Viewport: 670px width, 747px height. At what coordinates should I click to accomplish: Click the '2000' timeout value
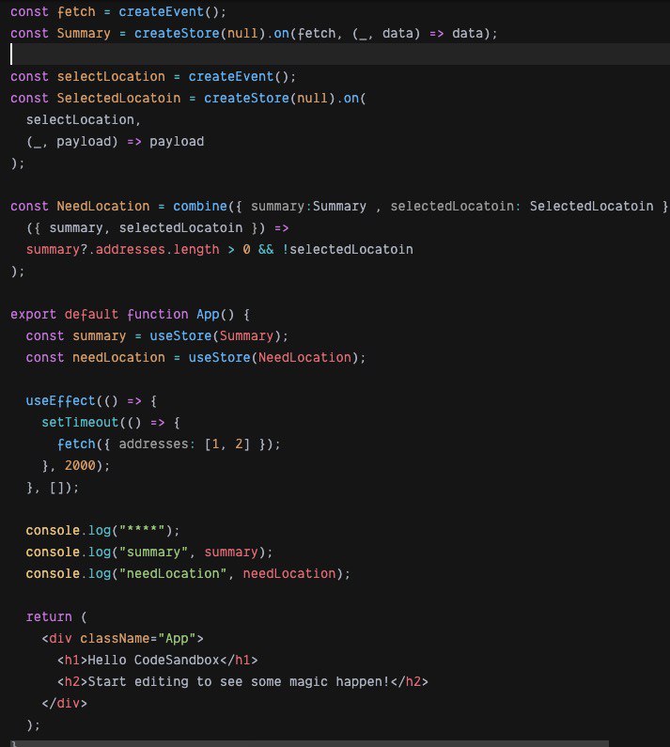(x=80, y=465)
